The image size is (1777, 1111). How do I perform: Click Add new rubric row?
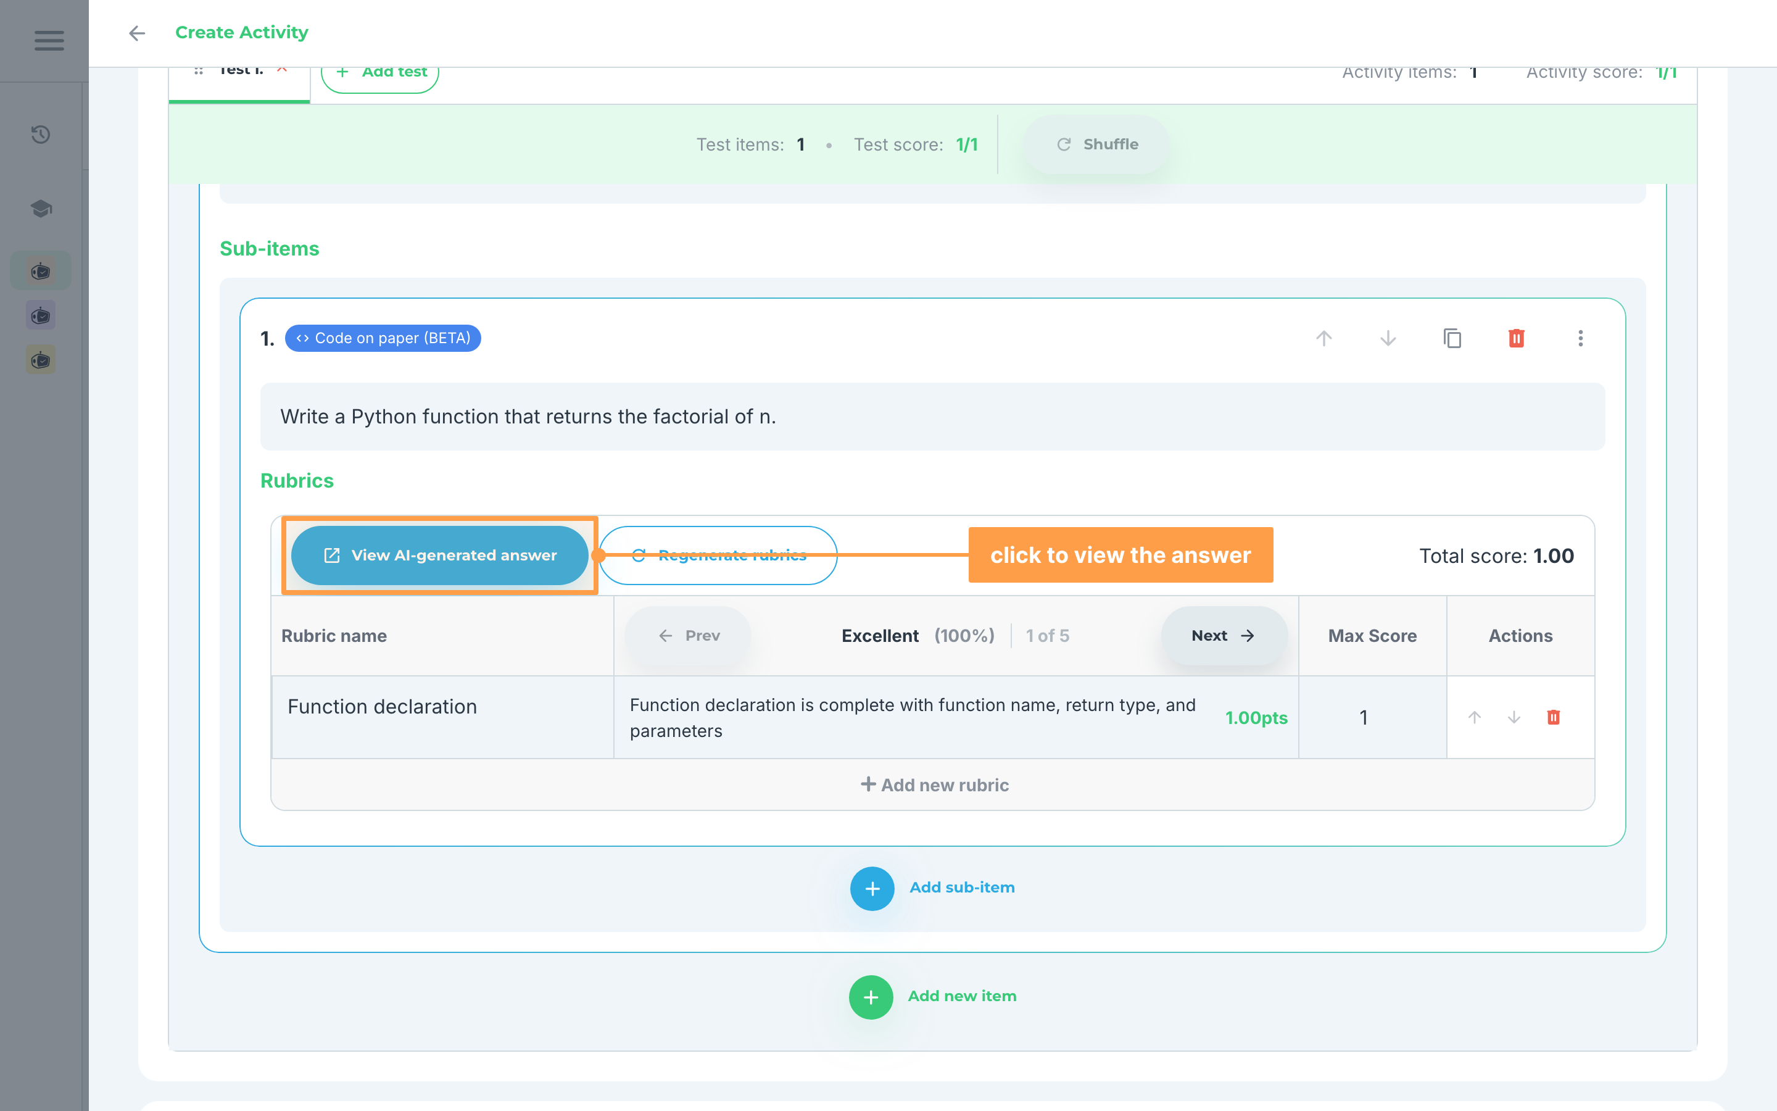point(934,784)
